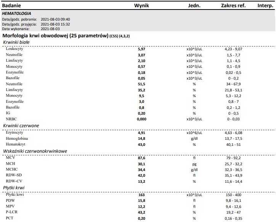Click the Wskaźniki czerwonokrwinkowe subsection heading
The image size is (276, 222).
tap(35, 151)
